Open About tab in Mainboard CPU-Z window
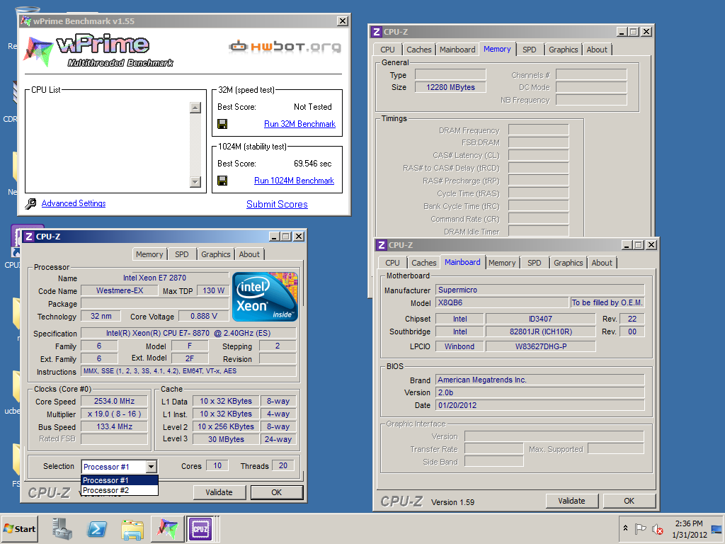Image resolution: width=725 pixels, height=544 pixels. point(602,263)
